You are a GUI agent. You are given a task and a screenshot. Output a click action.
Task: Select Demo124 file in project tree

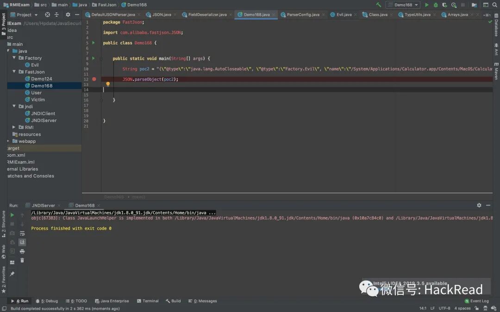(42, 79)
